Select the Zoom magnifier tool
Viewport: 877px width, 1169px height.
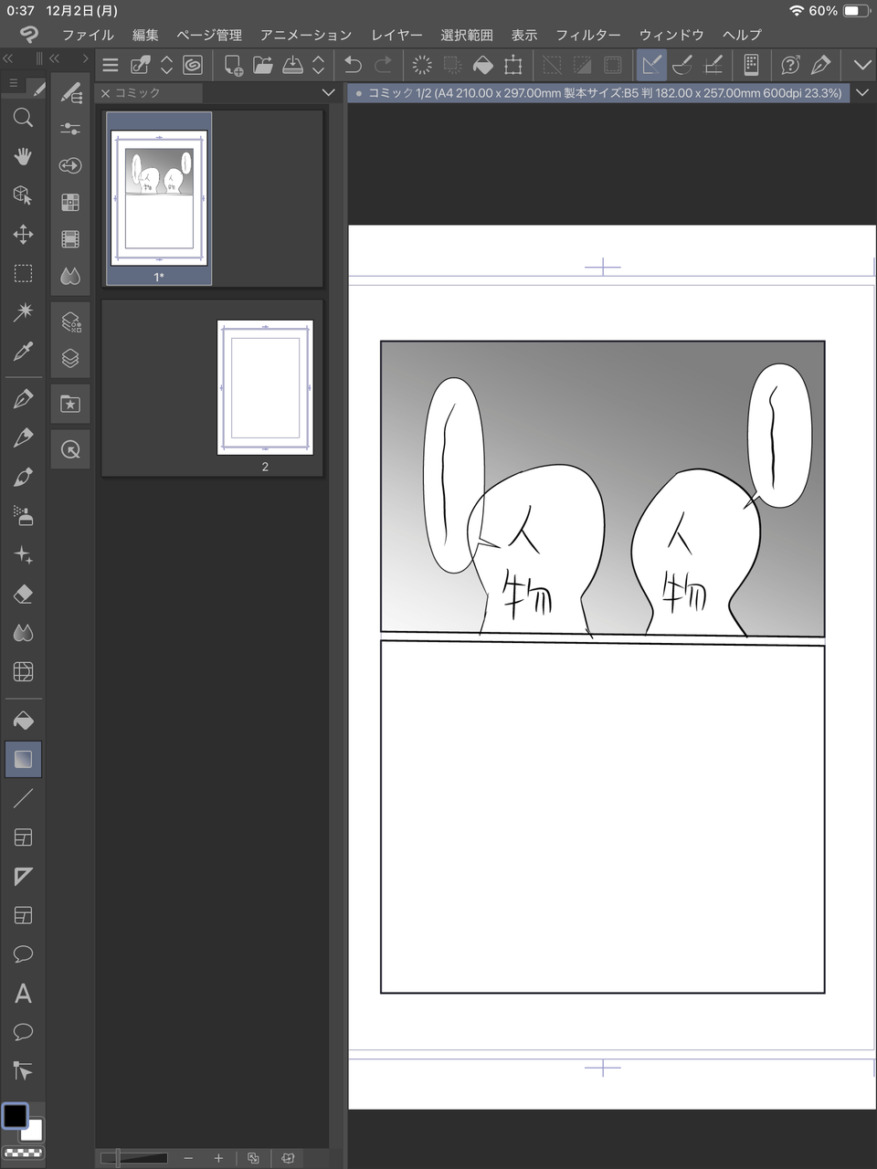point(23,117)
